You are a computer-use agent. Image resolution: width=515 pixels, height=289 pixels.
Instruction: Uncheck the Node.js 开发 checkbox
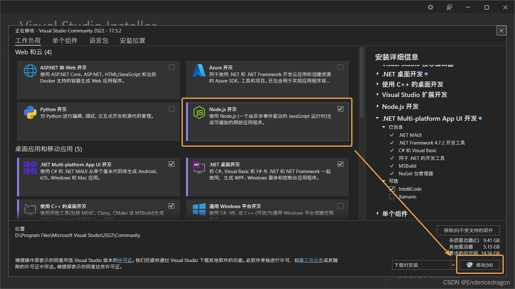point(340,109)
